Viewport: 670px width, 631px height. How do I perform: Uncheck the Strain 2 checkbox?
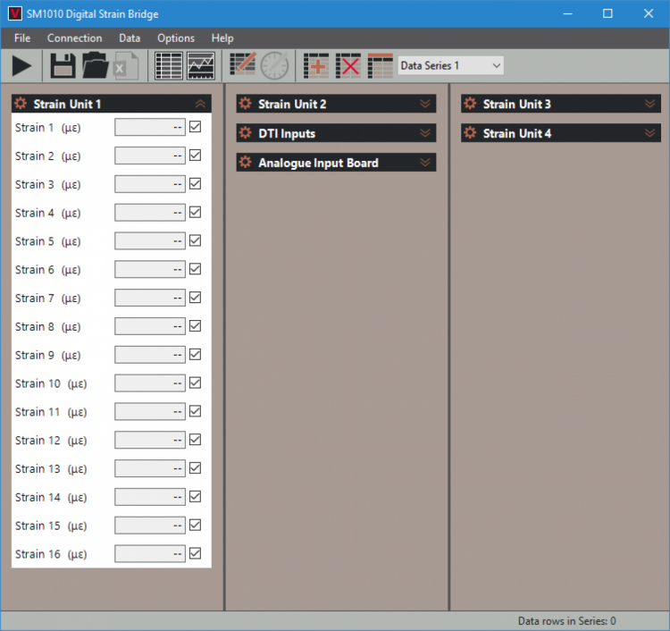(x=196, y=156)
